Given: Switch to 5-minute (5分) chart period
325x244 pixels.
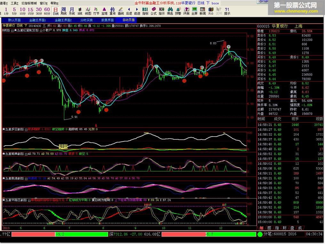Looking at the screenshot, I should pos(14,11).
